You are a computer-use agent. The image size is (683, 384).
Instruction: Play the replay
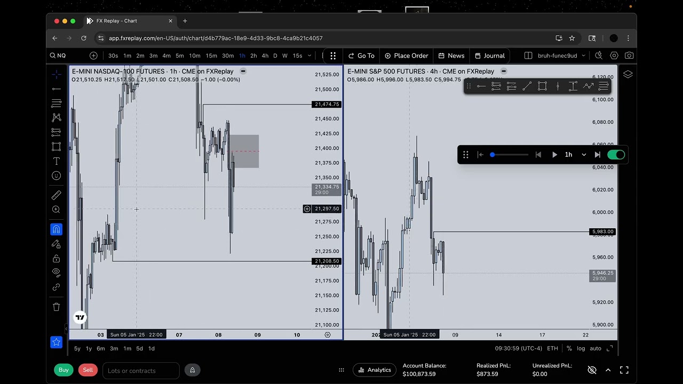tap(554, 155)
